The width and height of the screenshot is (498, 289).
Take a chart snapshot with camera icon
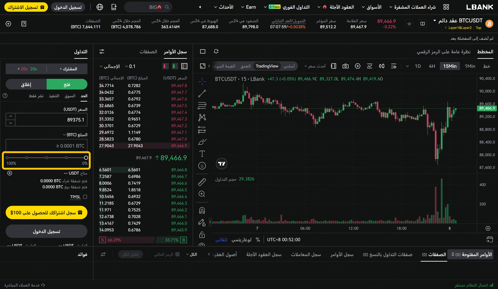(x=345, y=66)
